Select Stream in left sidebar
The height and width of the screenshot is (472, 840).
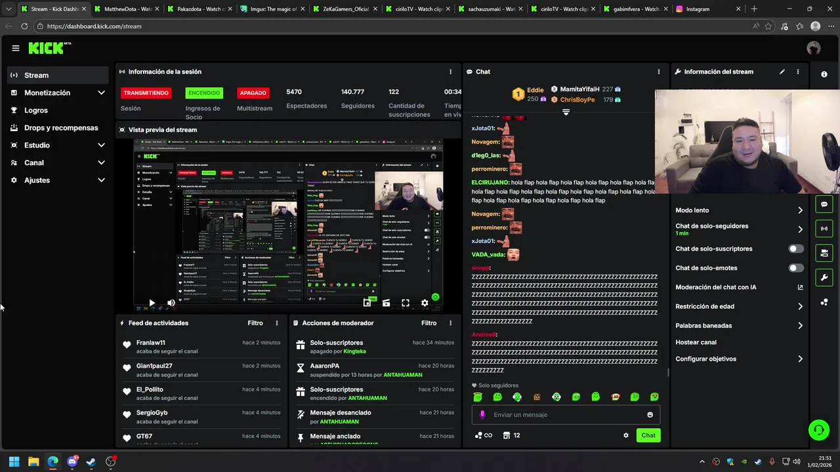pos(58,75)
